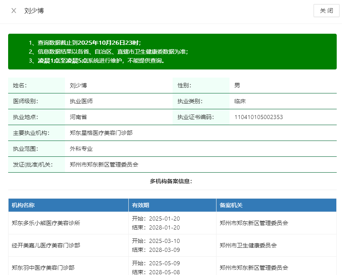Click the 有效期 column header

pyautogui.click(x=141, y=205)
